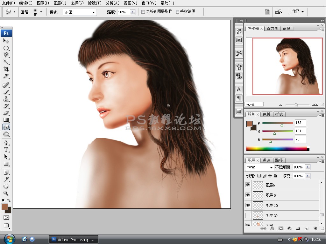The image size is (326, 244).
Task: Select the Crop tool
Action: [x=6, y=69]
